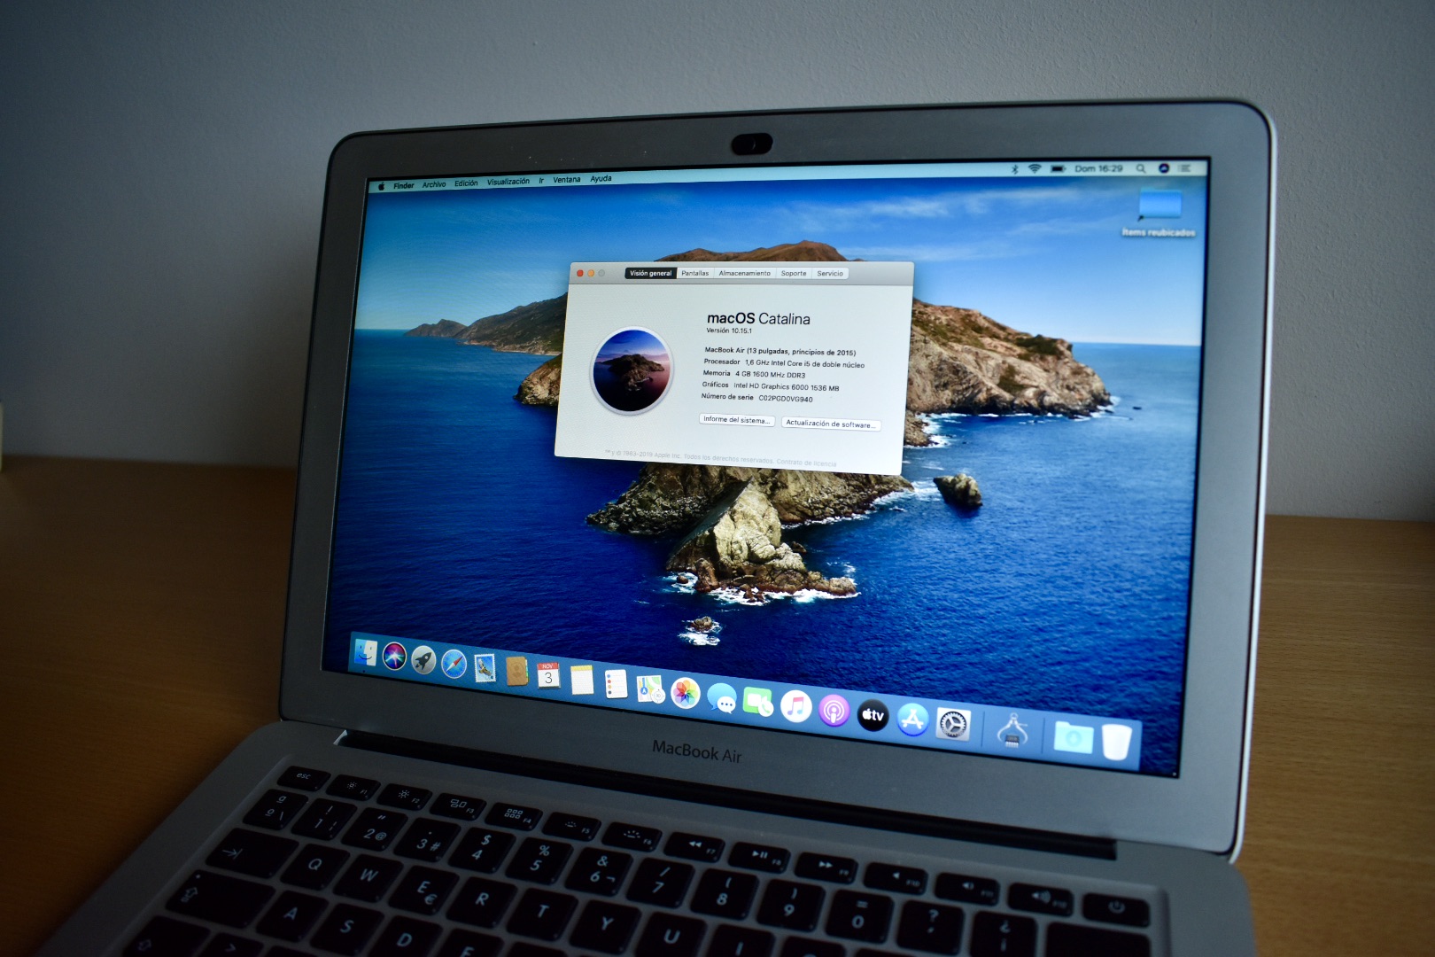Switch to the Servicio tab
The image size is (1435, 957).
(830, 273)
